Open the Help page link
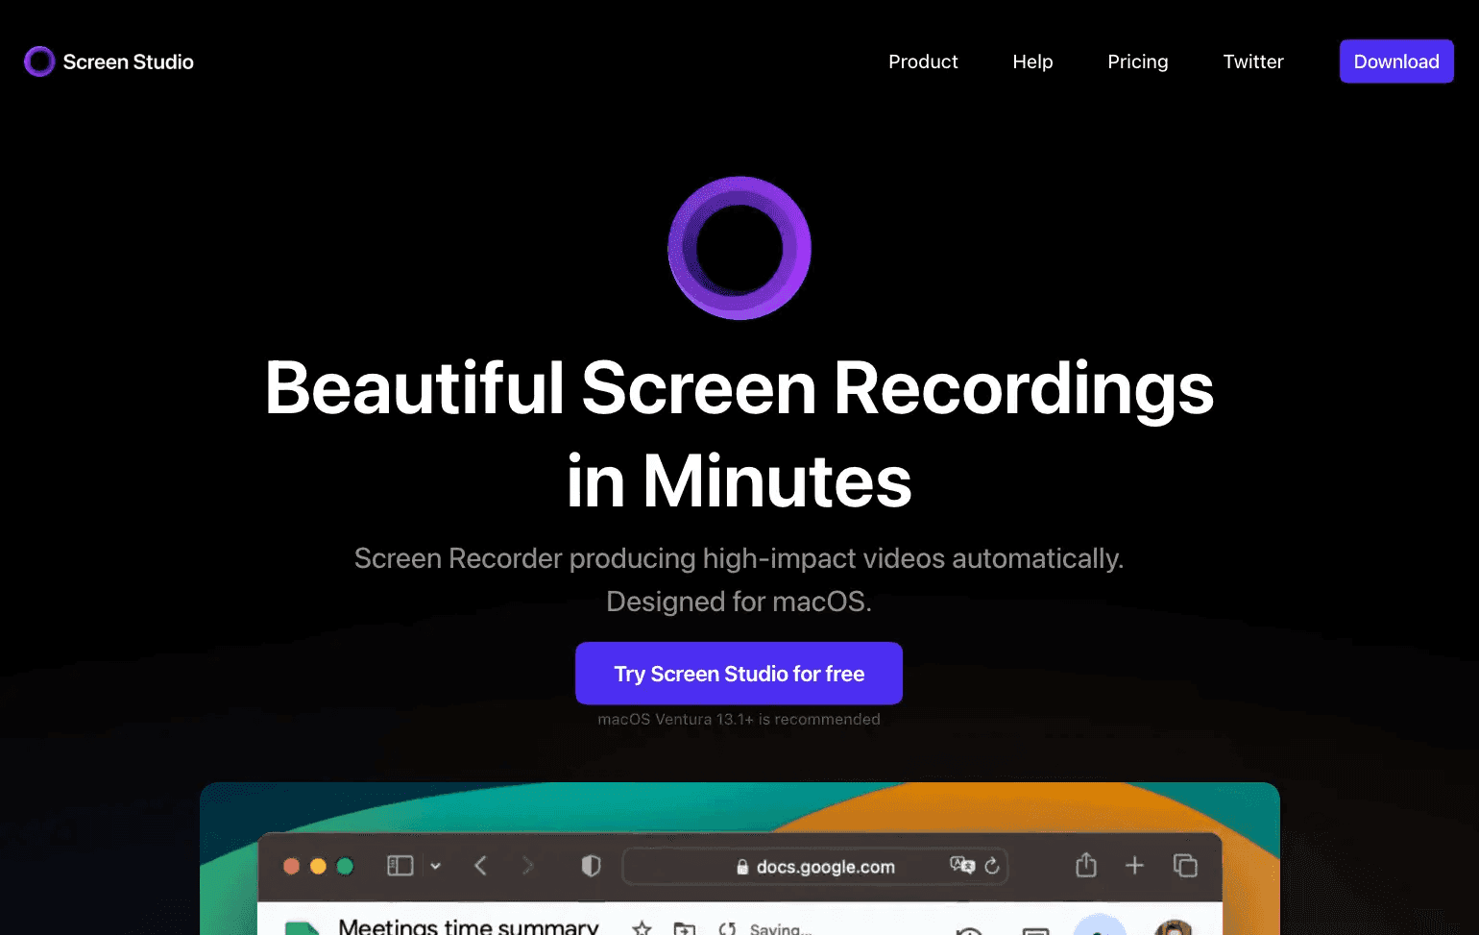Screen dimensions: 1479x935 (x=1032, y=62)
